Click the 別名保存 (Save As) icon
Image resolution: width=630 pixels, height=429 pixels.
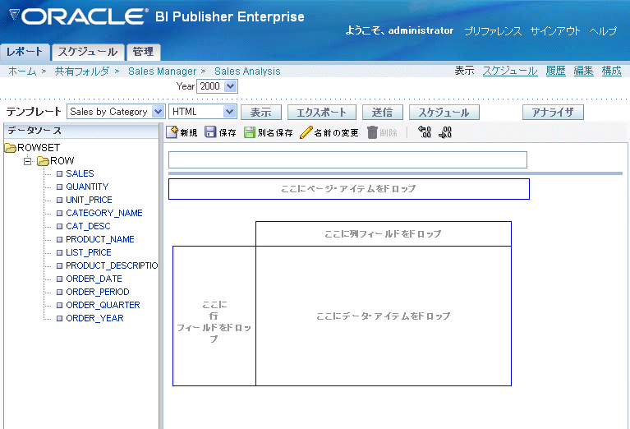[x=250, y=132]
